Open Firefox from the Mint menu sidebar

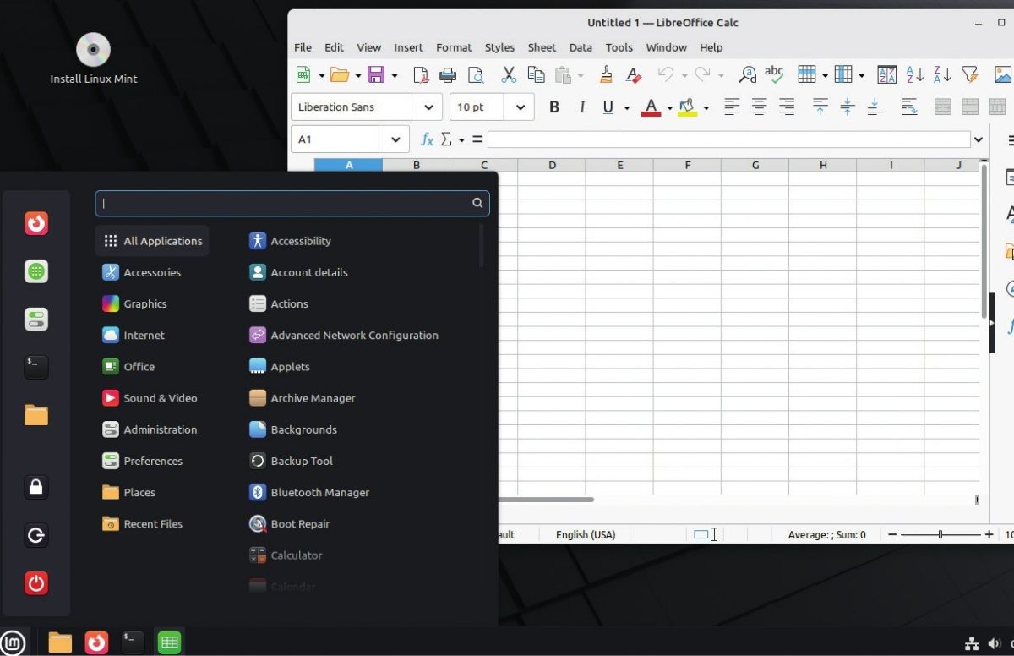[x=36, y=223]
